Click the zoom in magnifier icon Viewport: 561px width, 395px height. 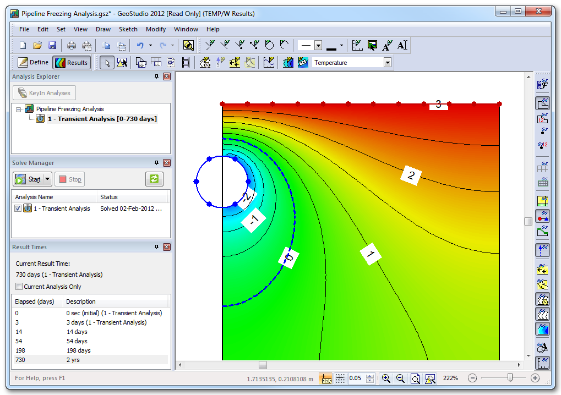coord(386,378)
